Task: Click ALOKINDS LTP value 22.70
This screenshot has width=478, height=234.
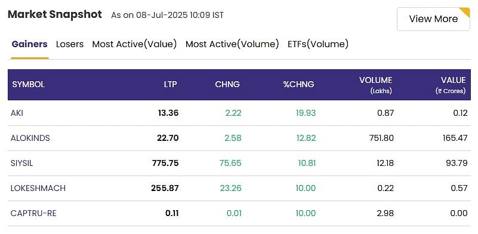Action: (168, 138)
